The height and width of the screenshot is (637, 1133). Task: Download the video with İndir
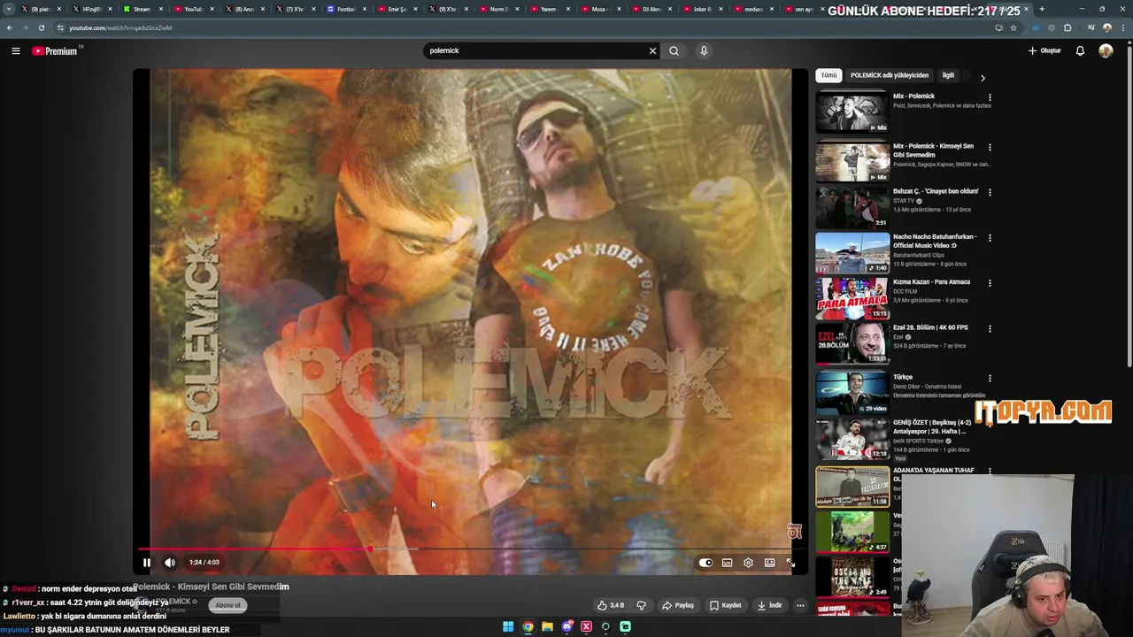click(770, 605)
